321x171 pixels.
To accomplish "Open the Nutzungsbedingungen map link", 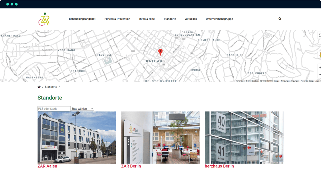I will coord(290,81).
